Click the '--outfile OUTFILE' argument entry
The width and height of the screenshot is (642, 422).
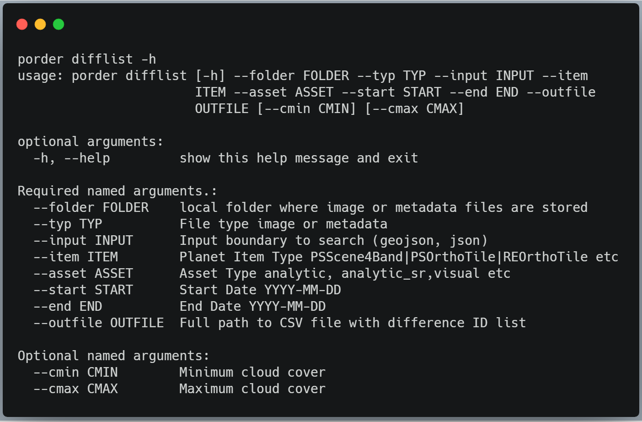(99, 323)
